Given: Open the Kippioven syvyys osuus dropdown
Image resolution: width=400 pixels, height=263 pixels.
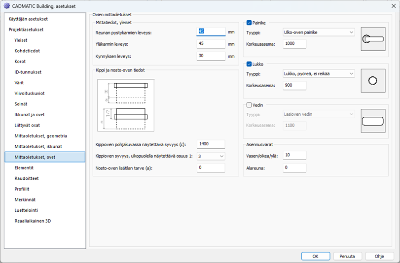Looking at the screenshot, I should pos(211,156).
